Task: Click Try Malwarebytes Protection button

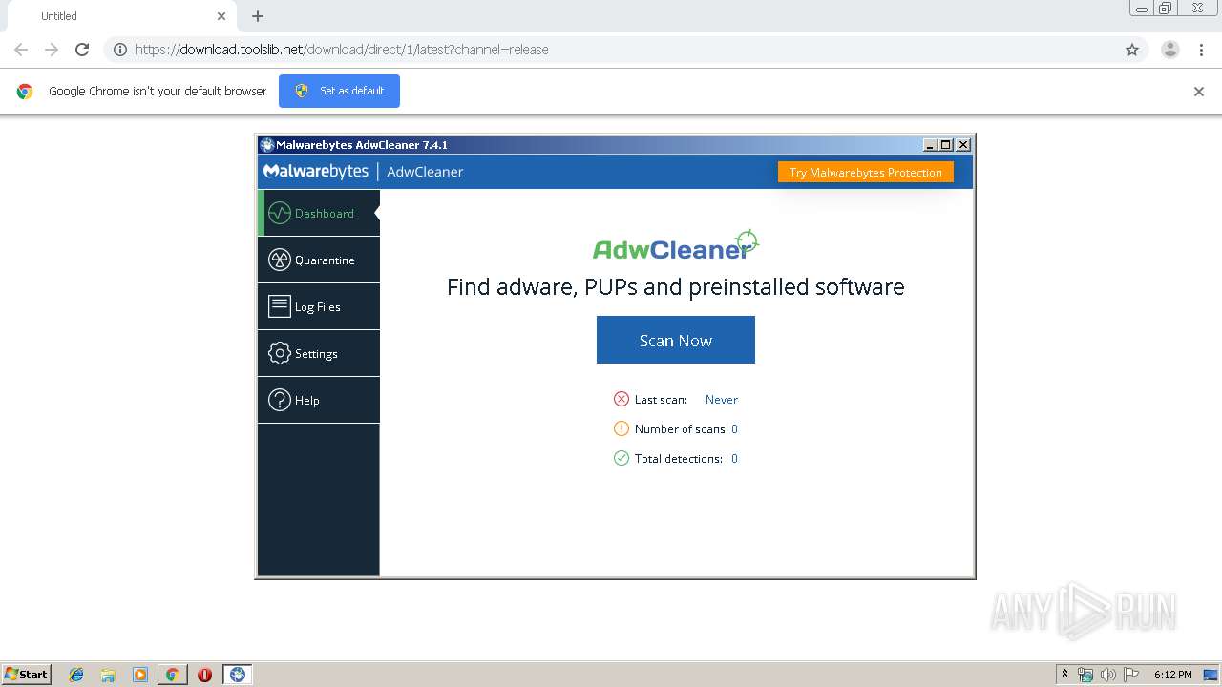Action: point(866,173)
